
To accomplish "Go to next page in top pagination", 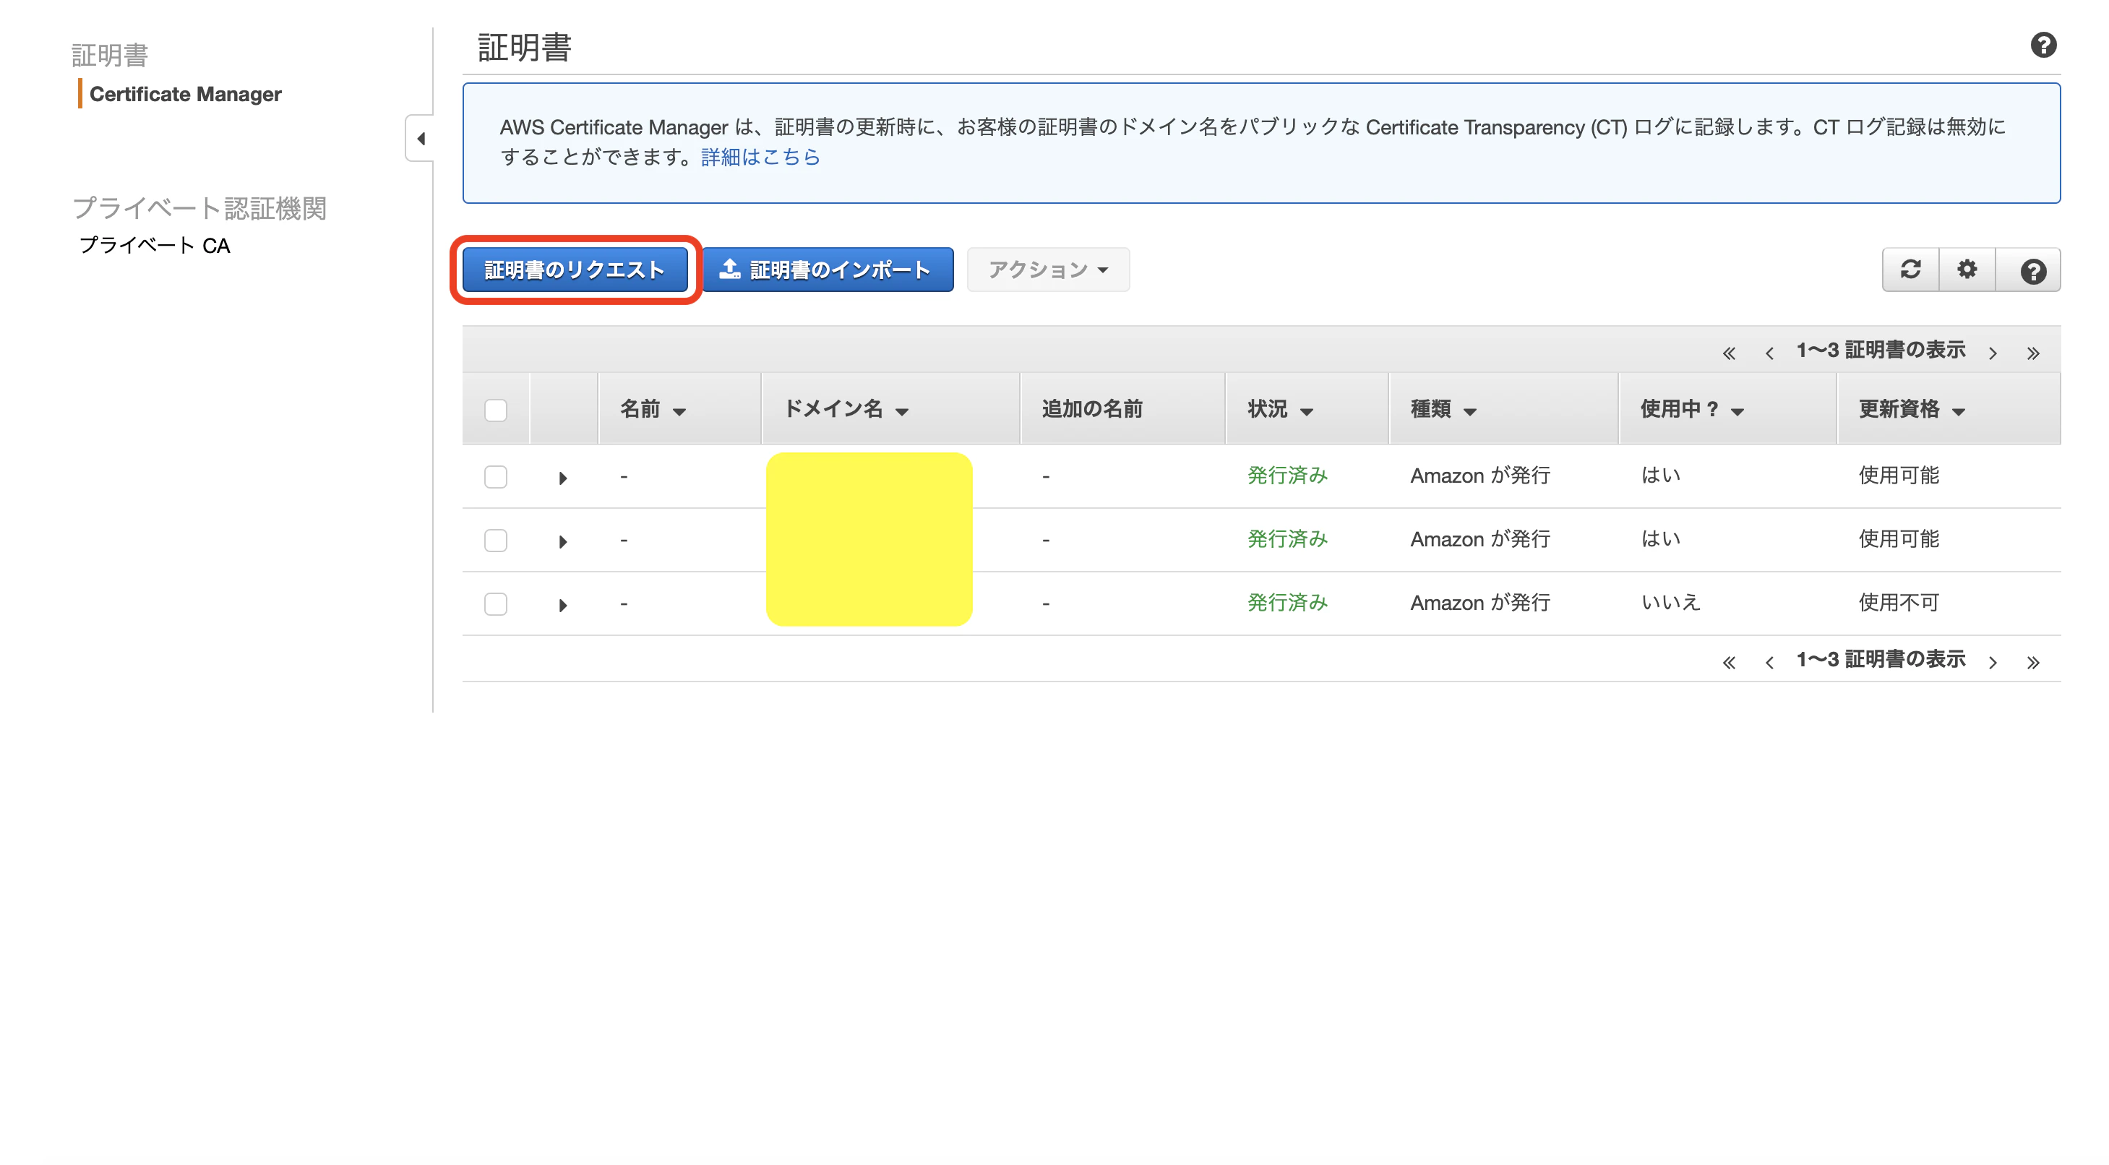I will (x=1993, y=353).
